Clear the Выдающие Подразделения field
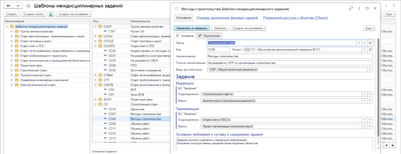 [x=370, y=94]
